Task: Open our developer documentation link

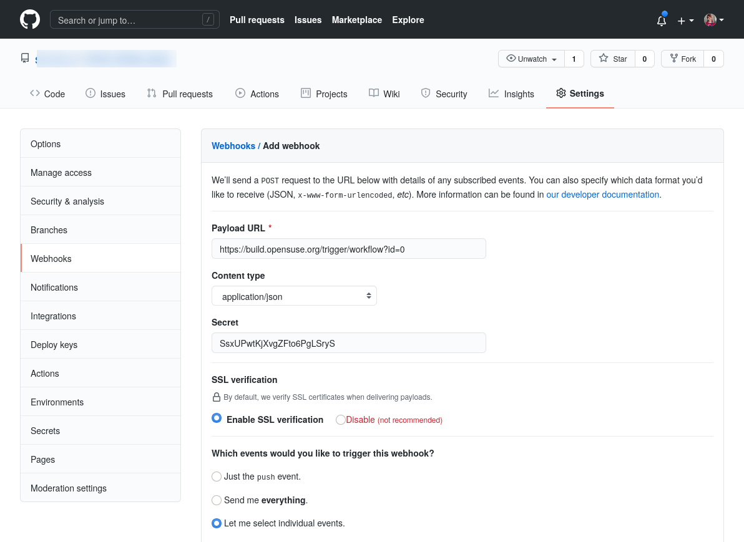Action: point(602,195)
